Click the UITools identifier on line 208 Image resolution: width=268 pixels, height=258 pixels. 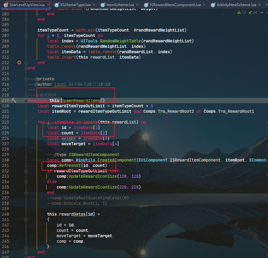pyautogui.click(x=89, y=41)
